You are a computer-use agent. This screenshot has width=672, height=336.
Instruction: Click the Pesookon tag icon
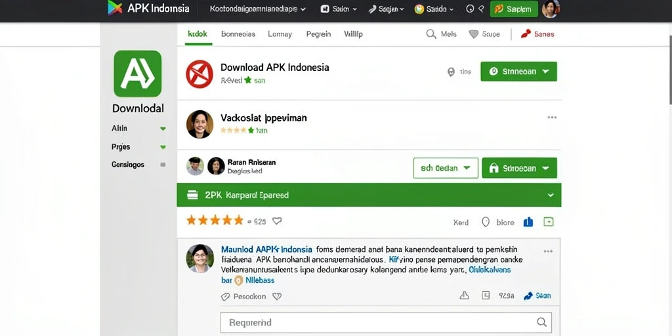coord(226,297)
